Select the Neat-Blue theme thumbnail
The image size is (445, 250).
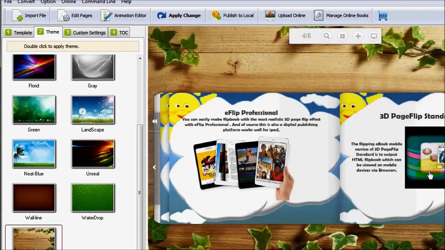click(x=34, y=154)
